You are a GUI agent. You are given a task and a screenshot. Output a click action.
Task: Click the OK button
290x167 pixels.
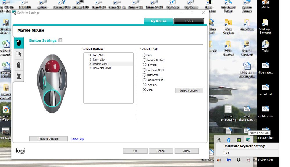pyautogui.click(x=135, y=151)
